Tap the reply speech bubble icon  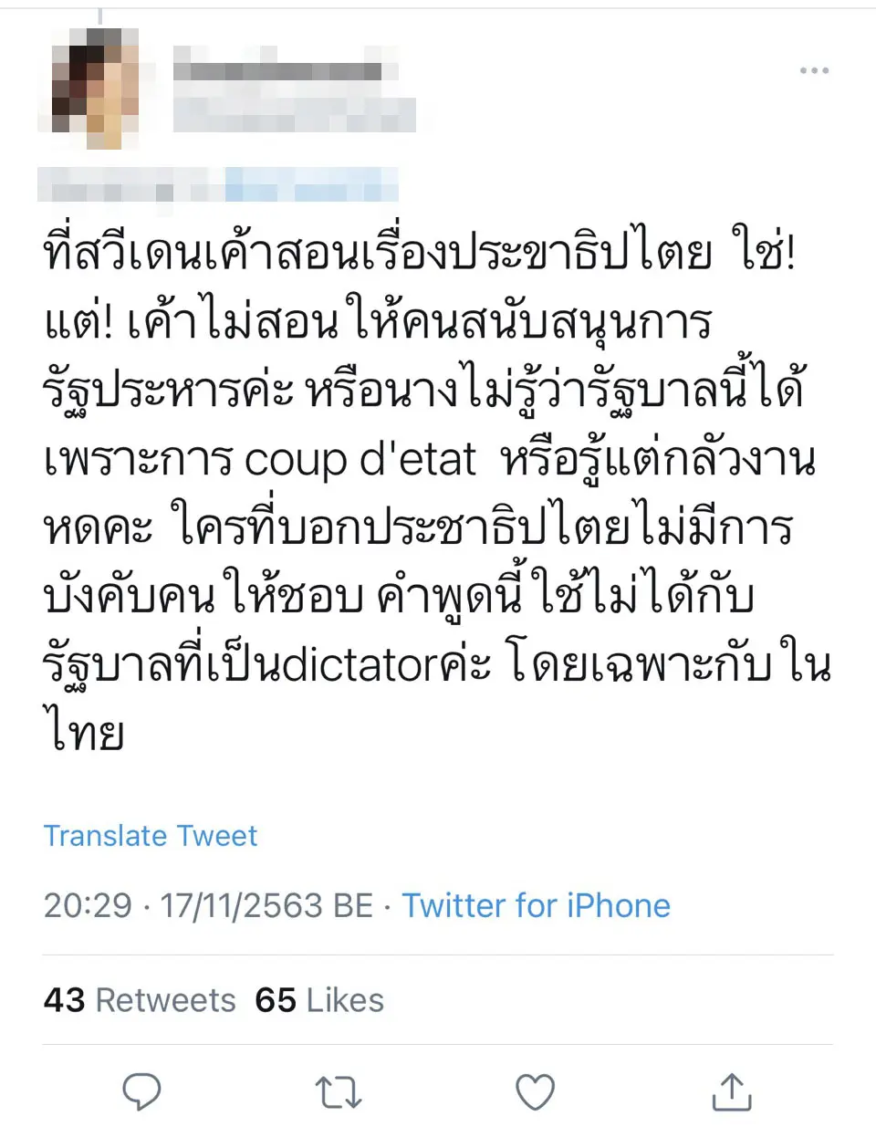pos(141,1091)
